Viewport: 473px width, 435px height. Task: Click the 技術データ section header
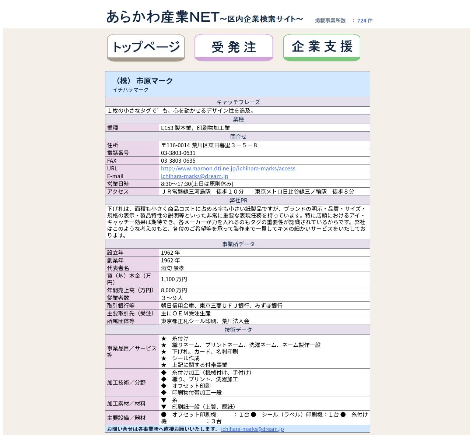[238, 330]
